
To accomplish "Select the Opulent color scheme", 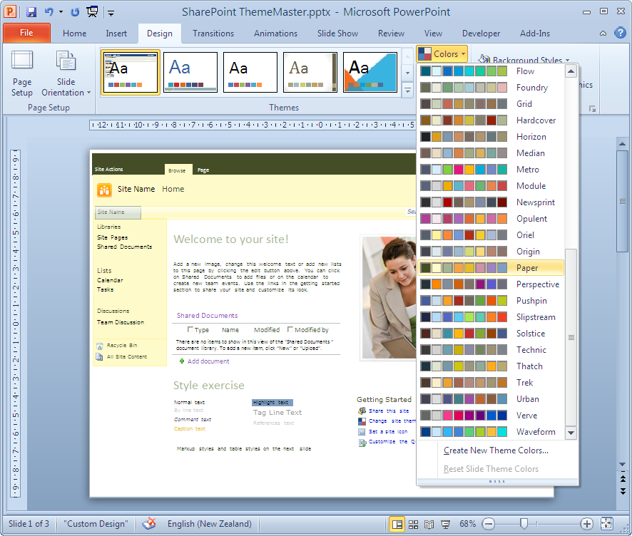I will click(x=491, y=219).
